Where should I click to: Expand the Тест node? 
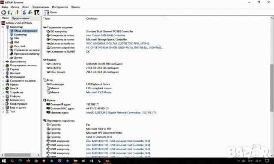coord(3,111)
